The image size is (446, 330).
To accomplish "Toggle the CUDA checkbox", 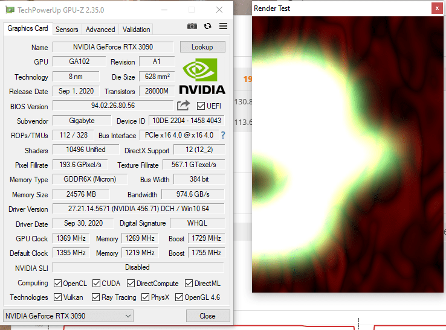I will point(97,283).
